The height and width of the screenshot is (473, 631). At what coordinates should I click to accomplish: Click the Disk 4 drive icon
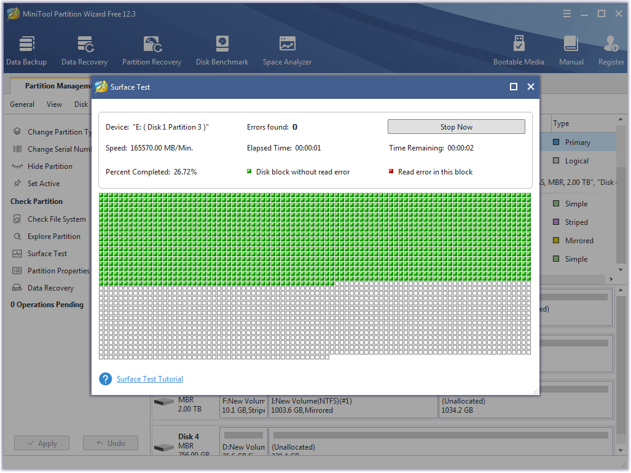click(x=164, y=448)
